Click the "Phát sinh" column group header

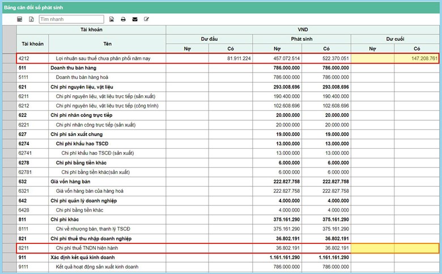click(301, 39)
